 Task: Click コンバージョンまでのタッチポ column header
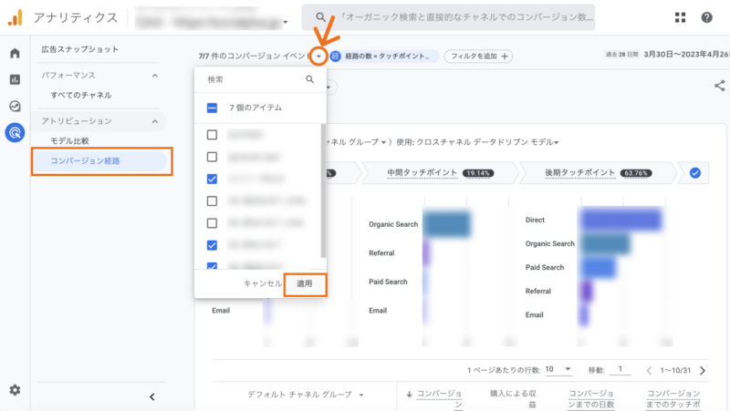point(673,399)
